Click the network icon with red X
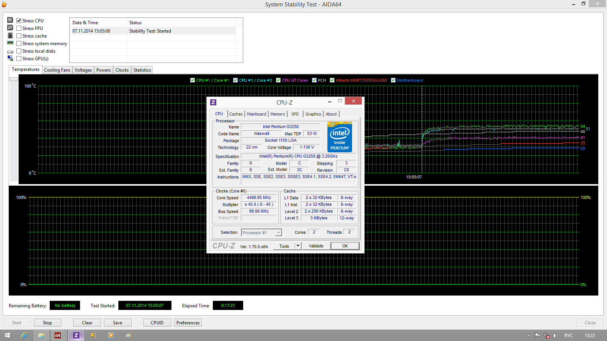 [547, 335]
